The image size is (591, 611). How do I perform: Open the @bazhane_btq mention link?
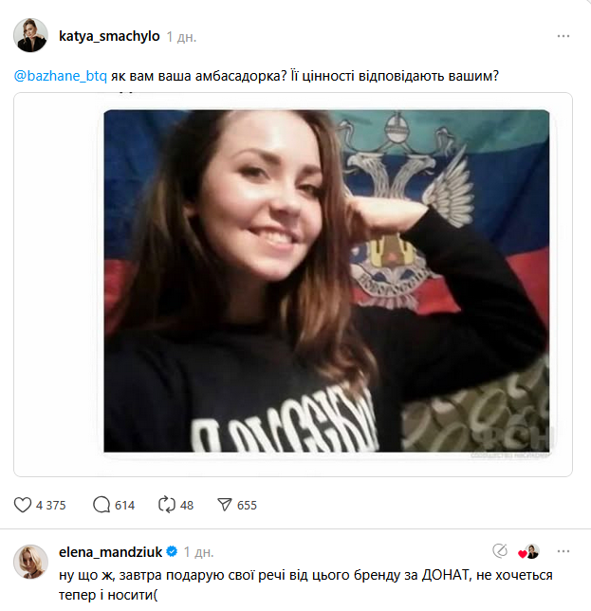[61, 76]
